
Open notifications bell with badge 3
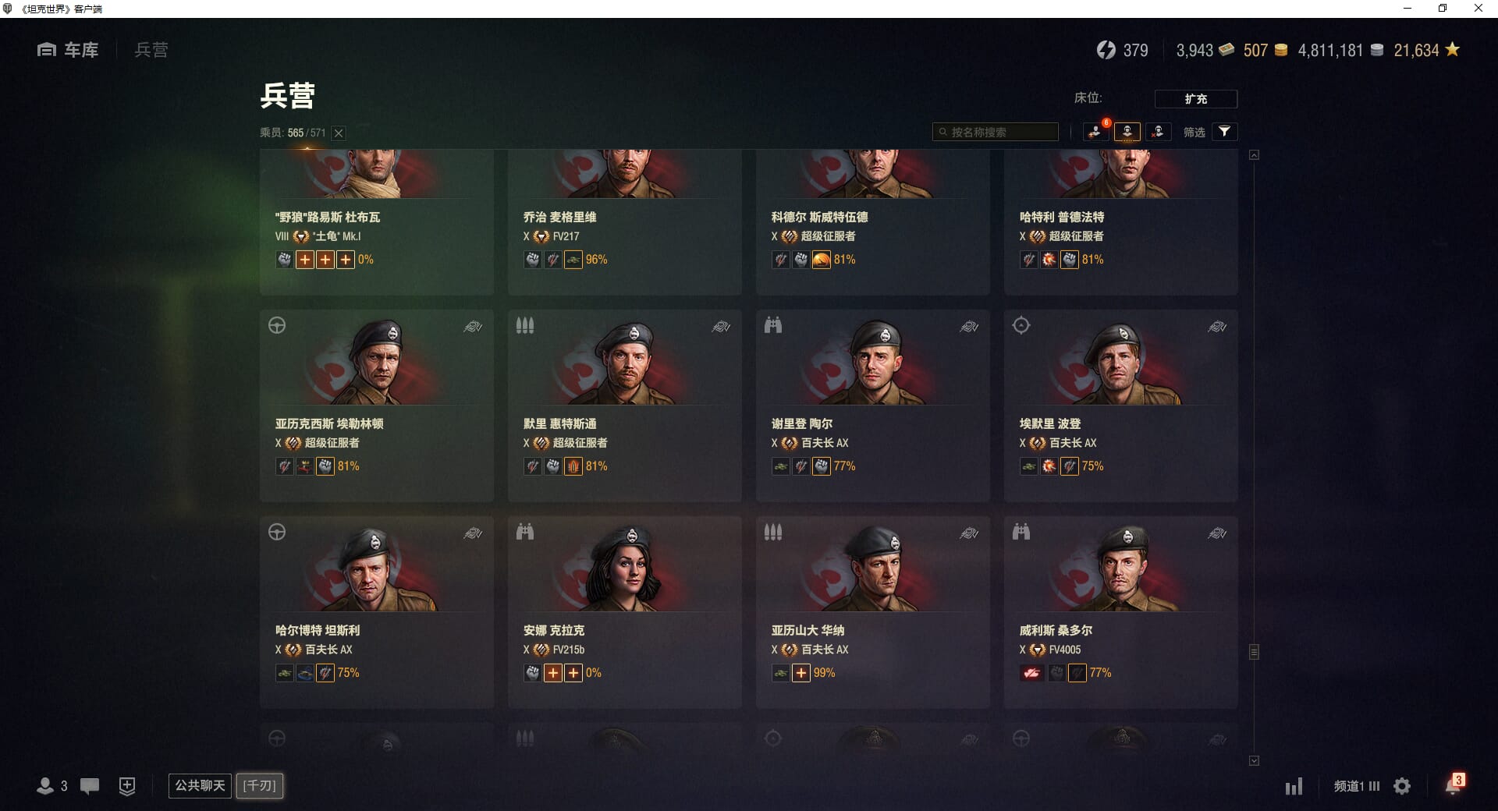point(1454,784)
